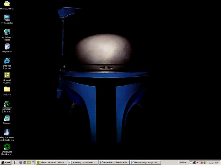Click the 12:21 AM clock
Image resolution: width=221 pixels, height=165 pixels.
point(213,163)
